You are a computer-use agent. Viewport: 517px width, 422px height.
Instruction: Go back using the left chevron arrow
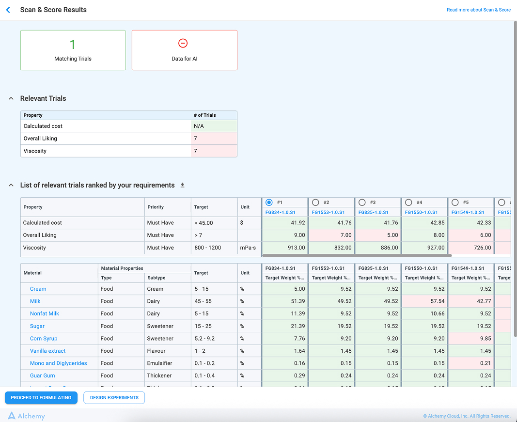[8, 10]
